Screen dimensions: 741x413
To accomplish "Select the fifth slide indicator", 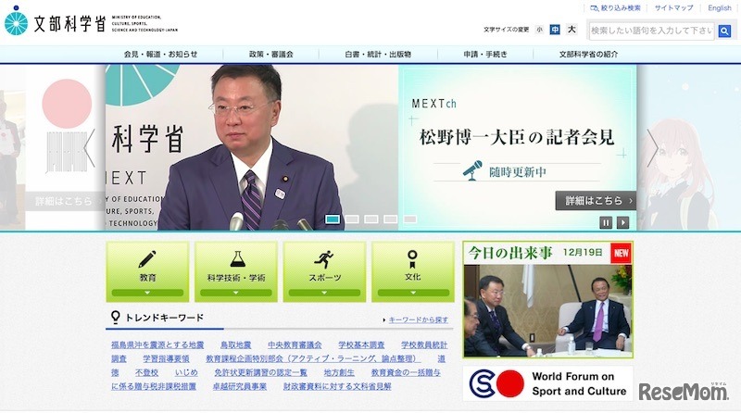I will (x=409, y=219).
